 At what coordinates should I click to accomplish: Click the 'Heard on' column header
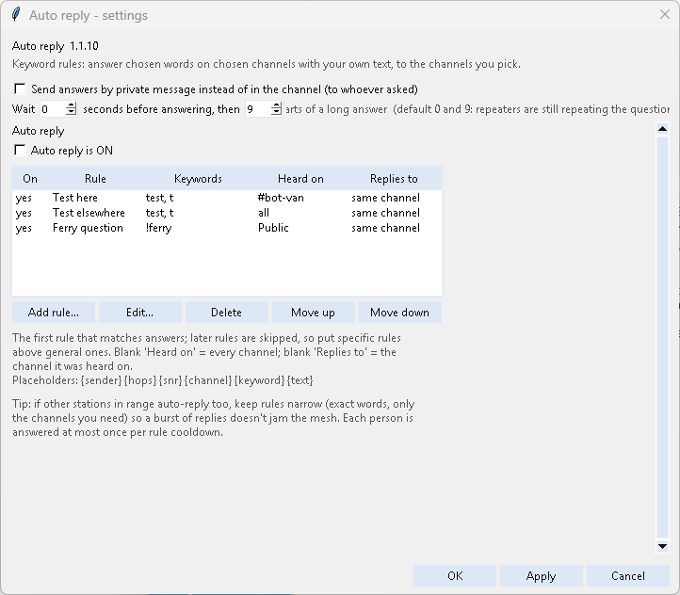pyautogui.click(x=300, y=179)
